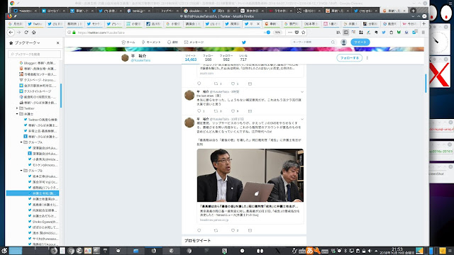Close the bookmarks sidebar panel
The width and height of the screenshot is (454, 255).
click(57, 42)
